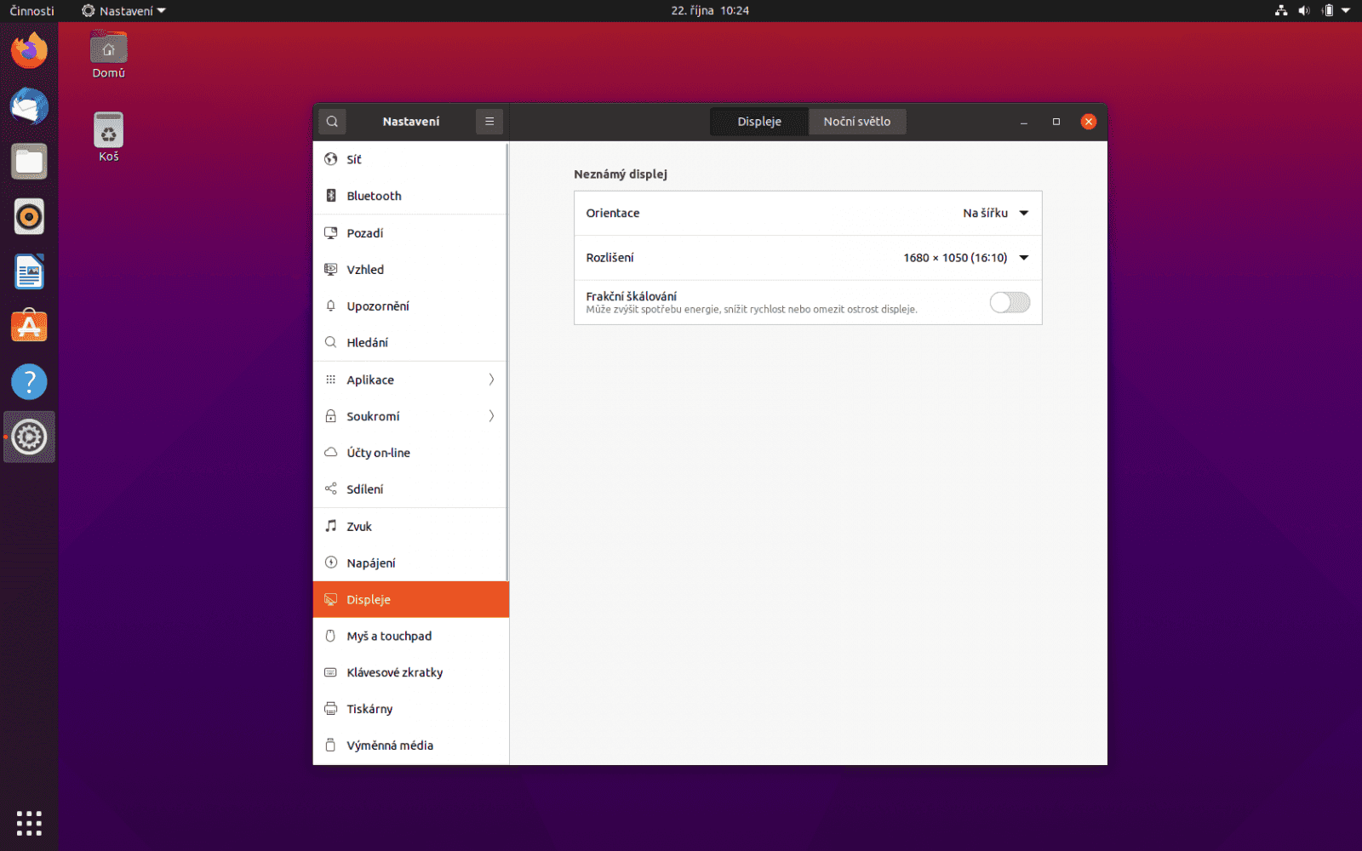Open the Síť settings panel

(x=352, y=159)
